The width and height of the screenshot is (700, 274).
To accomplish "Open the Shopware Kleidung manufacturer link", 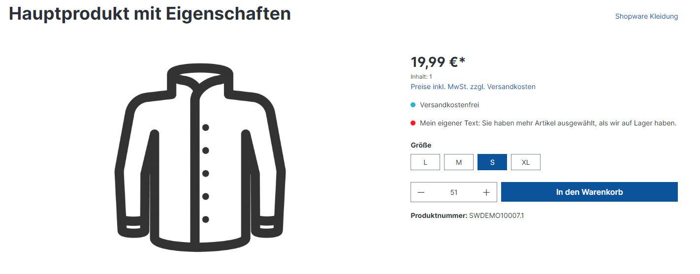I will (646, 16).
